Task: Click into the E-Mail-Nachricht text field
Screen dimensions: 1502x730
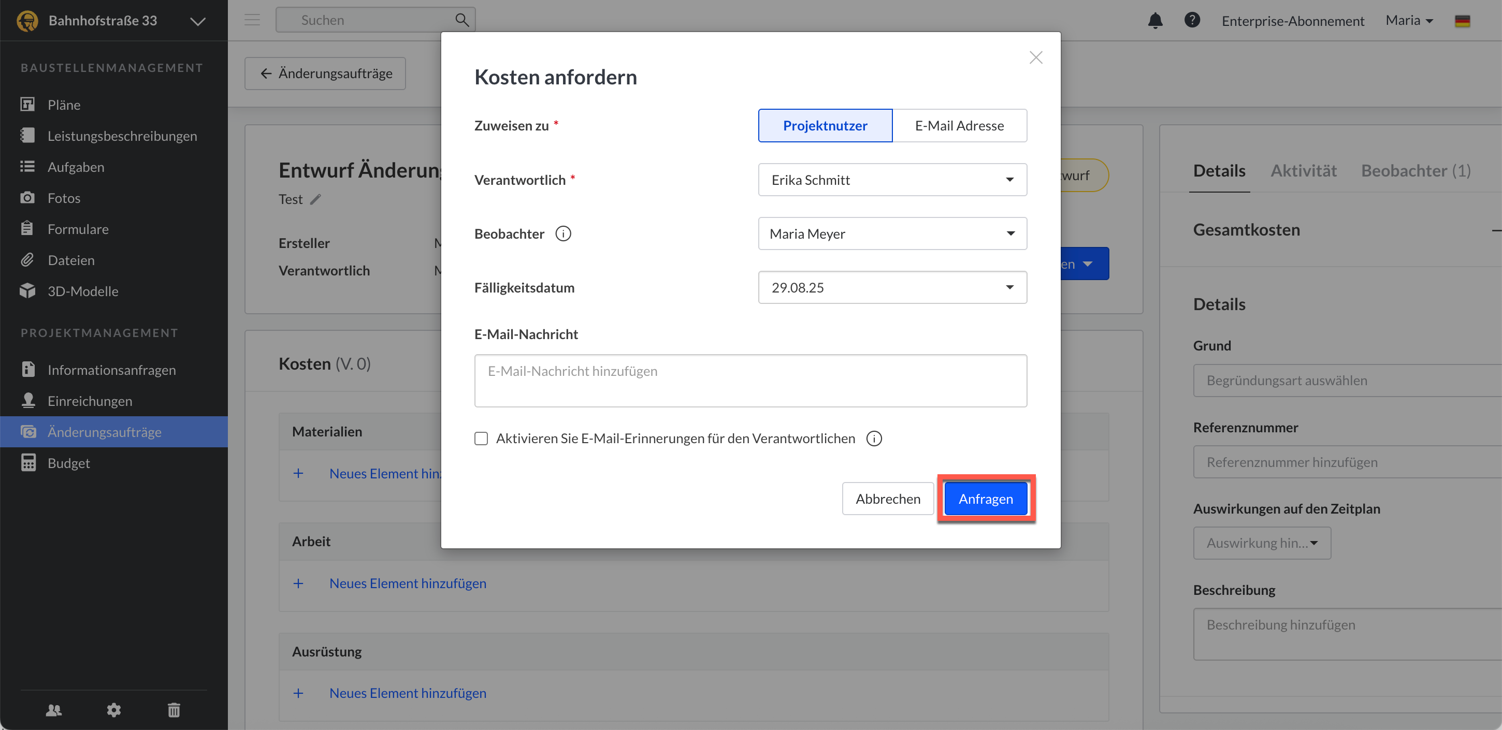Action: (x=750, y=381)
